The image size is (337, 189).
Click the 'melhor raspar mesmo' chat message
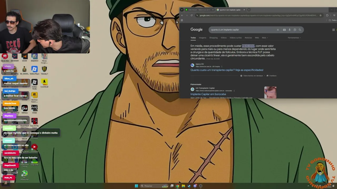coord(16,83)
